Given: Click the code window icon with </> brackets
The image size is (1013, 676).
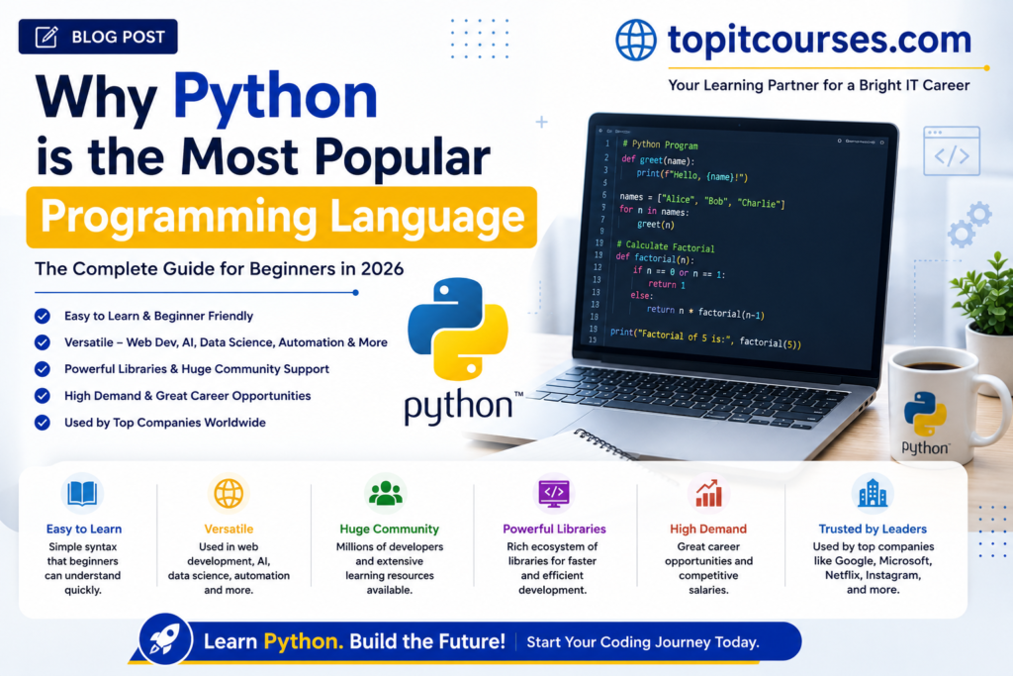Looking at the screenshot, I should (x=952, y=151).
